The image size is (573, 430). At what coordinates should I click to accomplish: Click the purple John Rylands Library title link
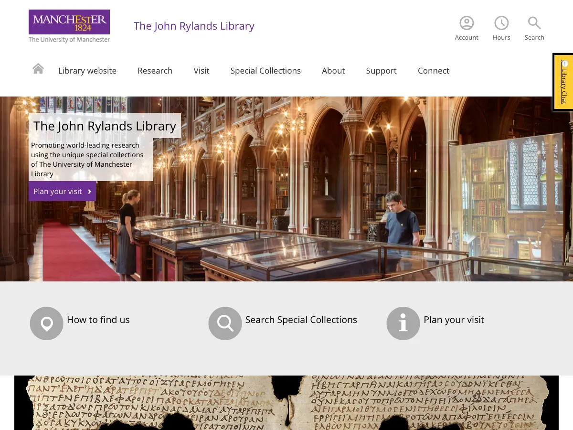point(194,26)
